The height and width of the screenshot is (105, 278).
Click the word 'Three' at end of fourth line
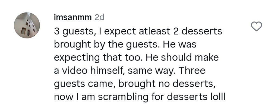(192, 71)
